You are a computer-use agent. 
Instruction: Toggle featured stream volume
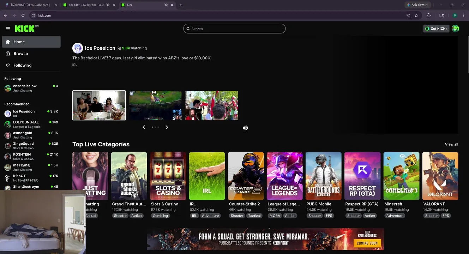245,128
